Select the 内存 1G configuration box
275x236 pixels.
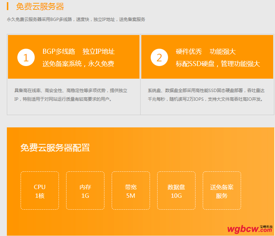85,191
